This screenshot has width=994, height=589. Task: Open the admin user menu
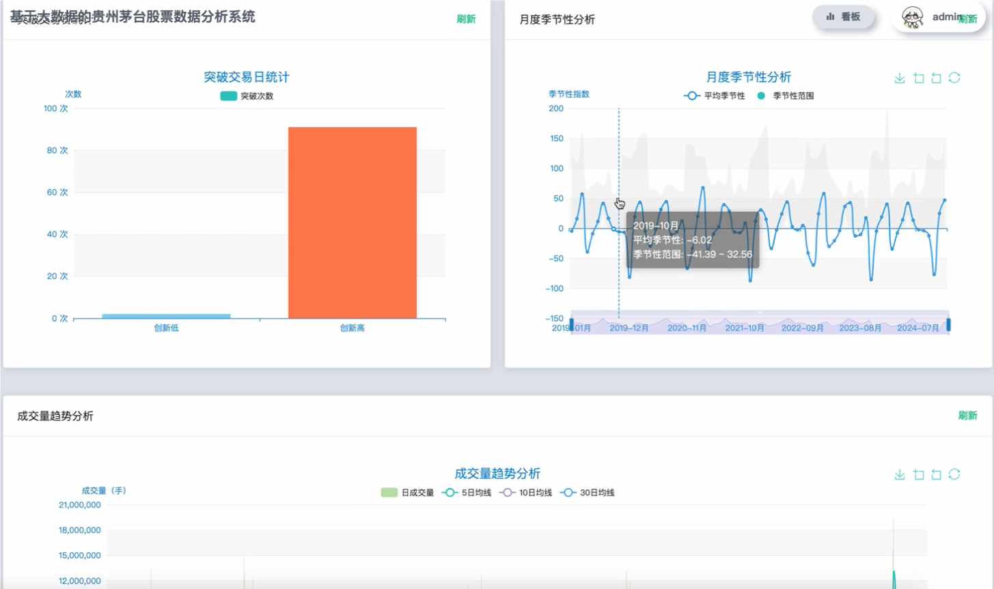[939, 17]
